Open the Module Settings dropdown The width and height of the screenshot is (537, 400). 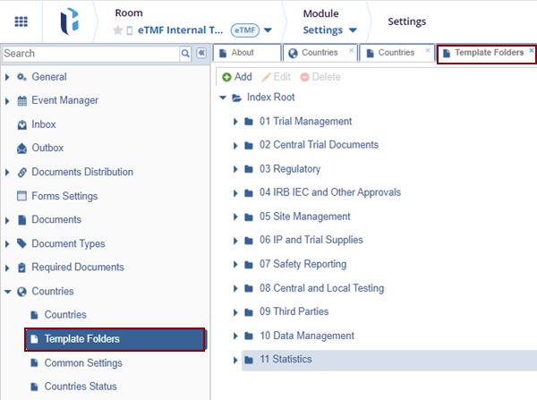[x=335, y=30]
